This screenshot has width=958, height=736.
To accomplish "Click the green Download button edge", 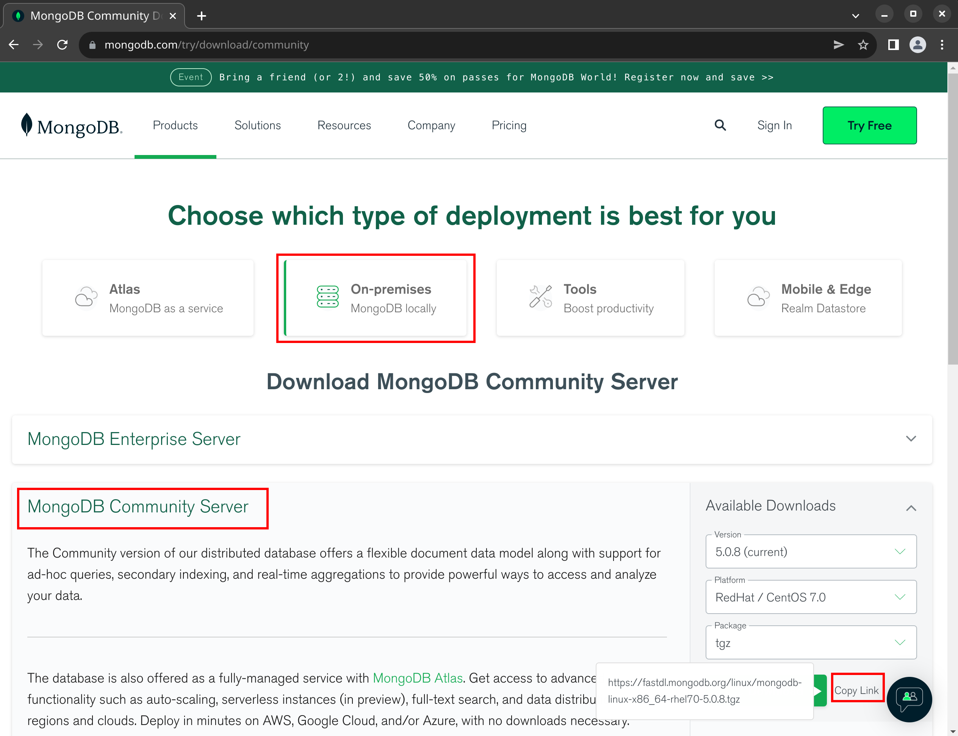I will click(820, 691).
